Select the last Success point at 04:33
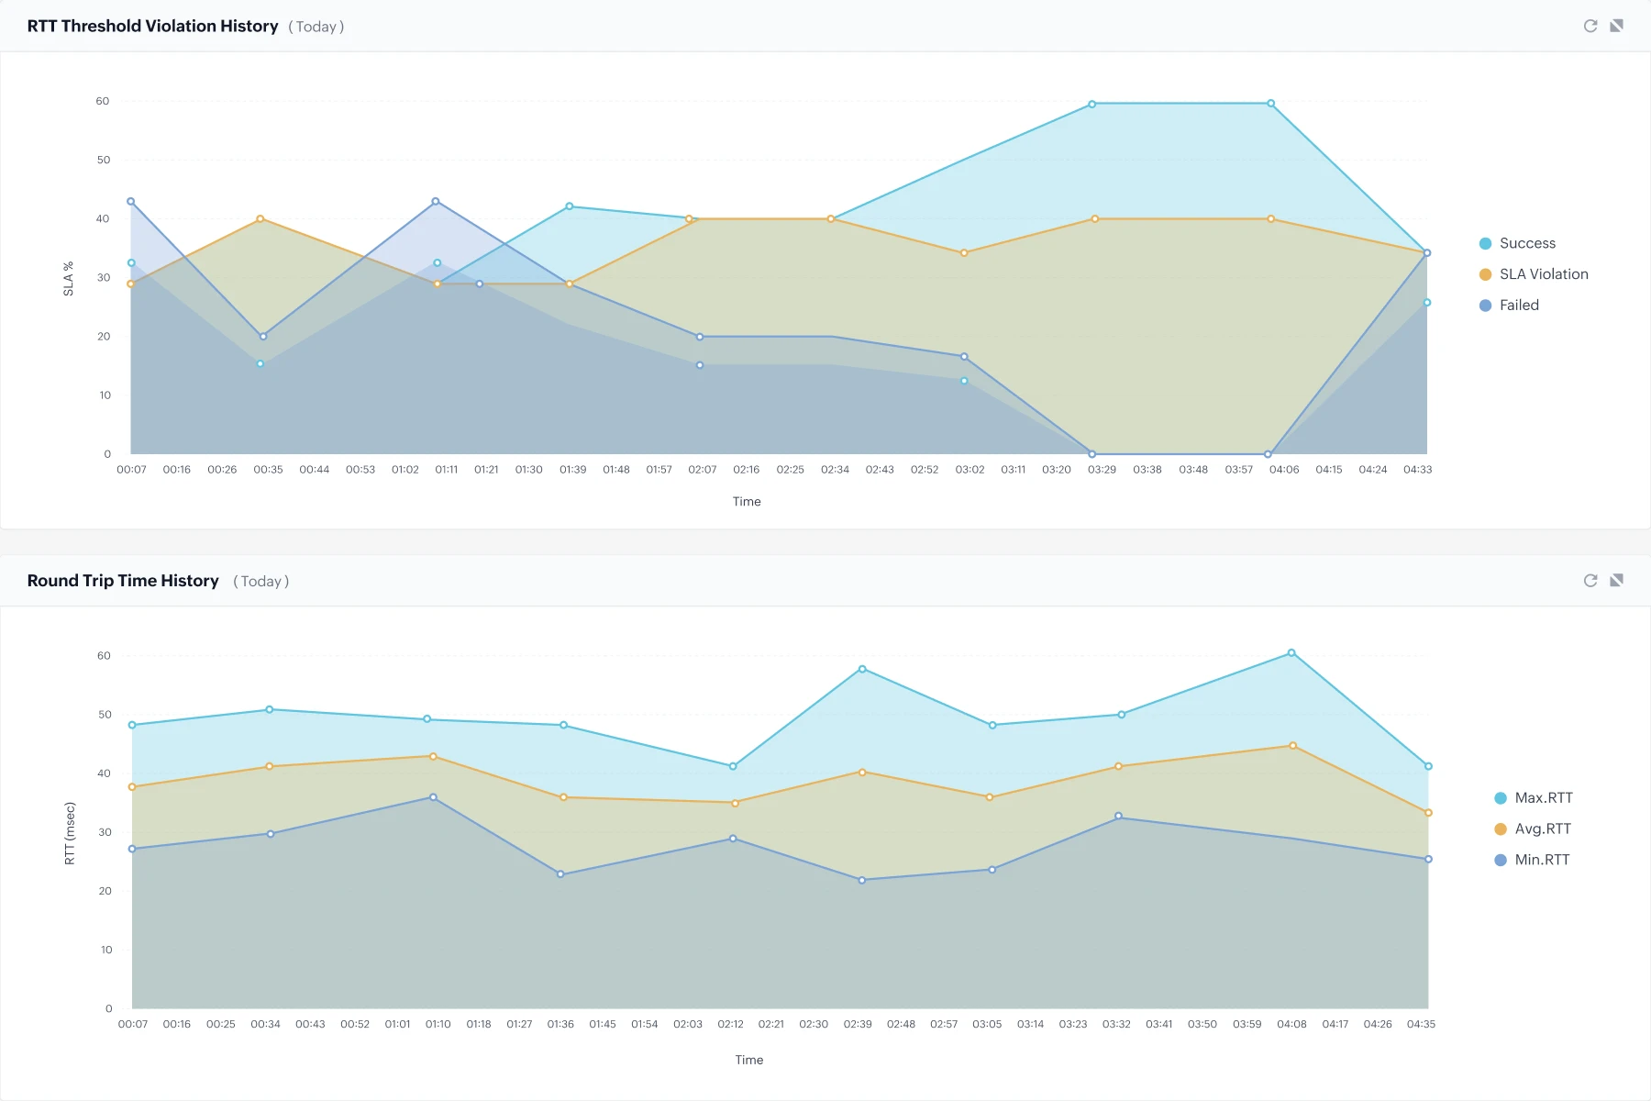 pos(1426,303)
